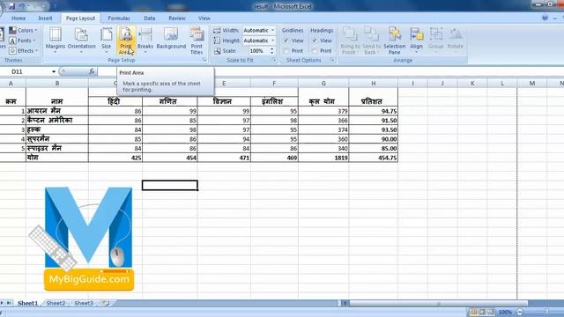Switch to Page Layout view in status bar
564x317 pixels.
click(x=482, y=312)
